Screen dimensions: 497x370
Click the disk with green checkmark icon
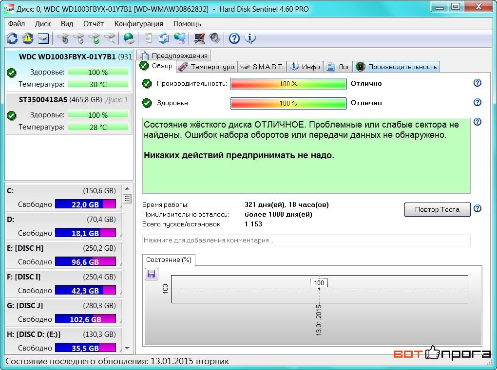94,38
